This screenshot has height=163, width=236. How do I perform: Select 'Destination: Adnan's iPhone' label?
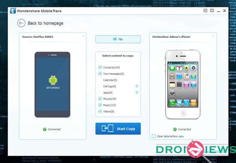pos(172,37)
